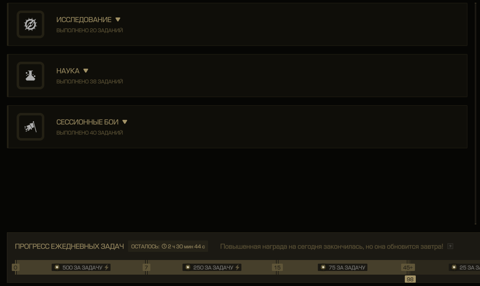Click the 45+ milestone marker
Viewport: 480px width, 286px height.
(408, 267)
